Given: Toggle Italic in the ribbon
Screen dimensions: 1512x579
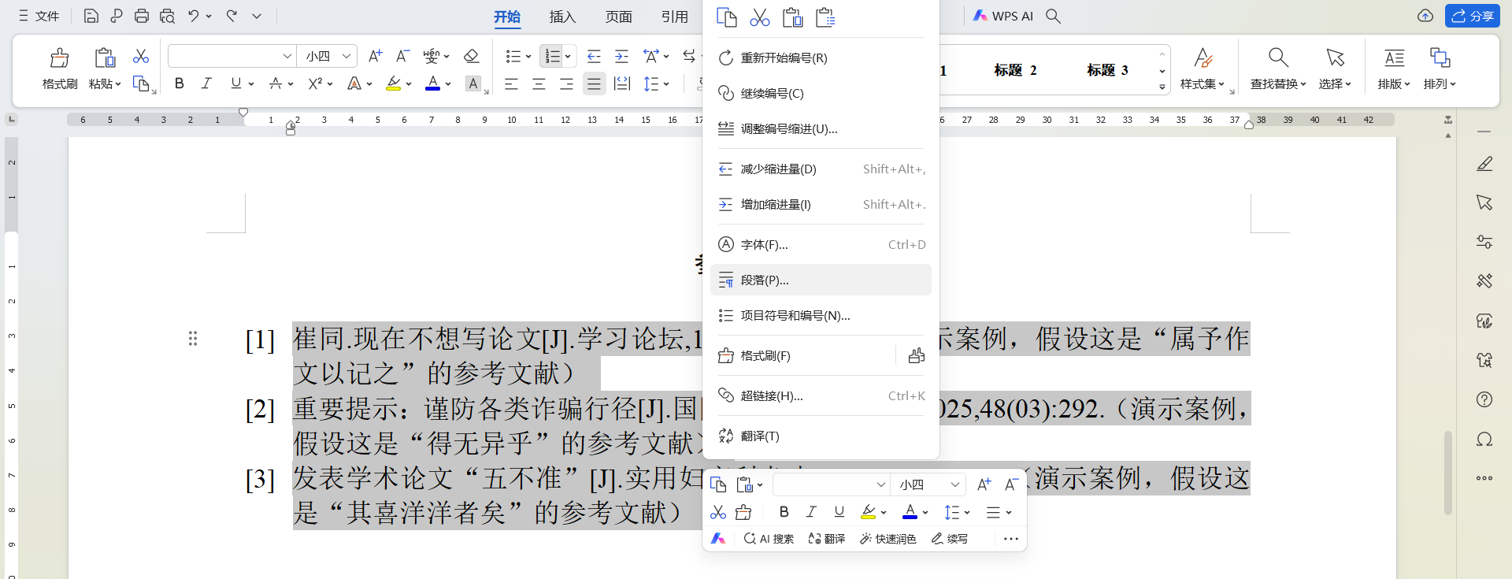Looking at the screenshot, I should coord(206,84).
